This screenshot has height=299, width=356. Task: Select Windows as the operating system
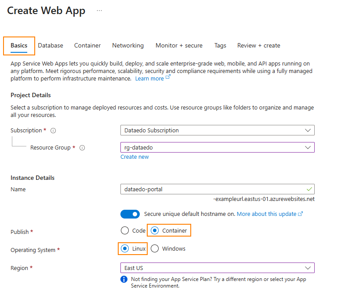(155, 248)
